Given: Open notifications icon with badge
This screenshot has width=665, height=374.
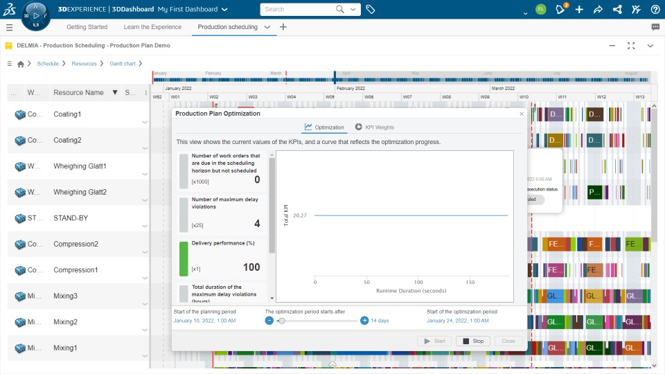Looking at the screenshot, I should 560,9.
